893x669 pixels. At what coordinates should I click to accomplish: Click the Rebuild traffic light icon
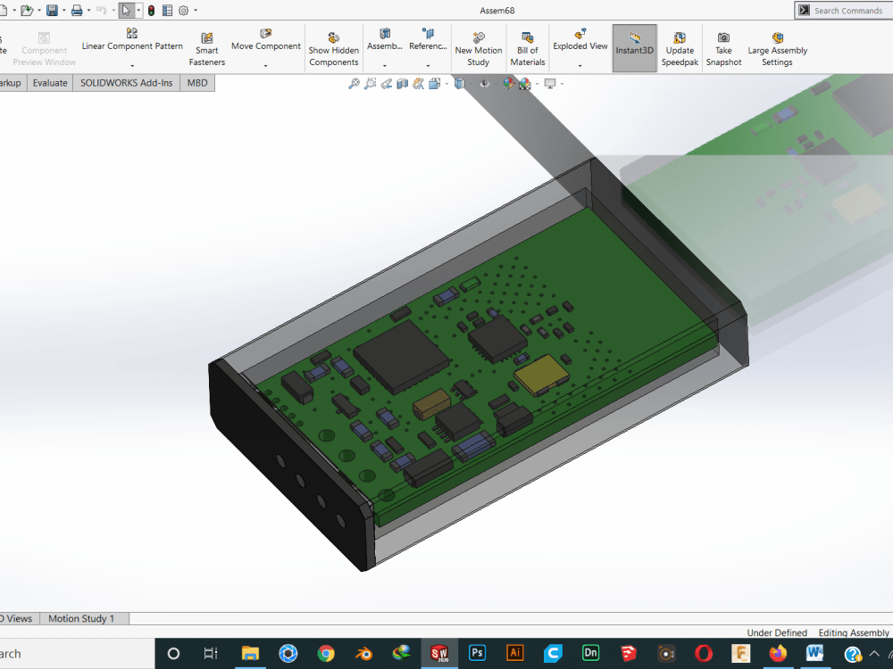pos(151,10)
